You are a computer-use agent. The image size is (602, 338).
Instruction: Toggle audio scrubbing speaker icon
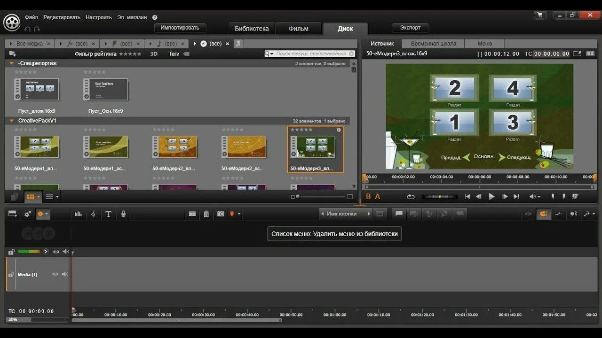click(573, 214)
